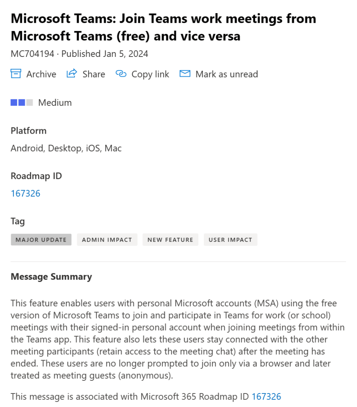Click the Archive box icon
The width and height of the screenshot is (357, 407).
click(16, 74)
